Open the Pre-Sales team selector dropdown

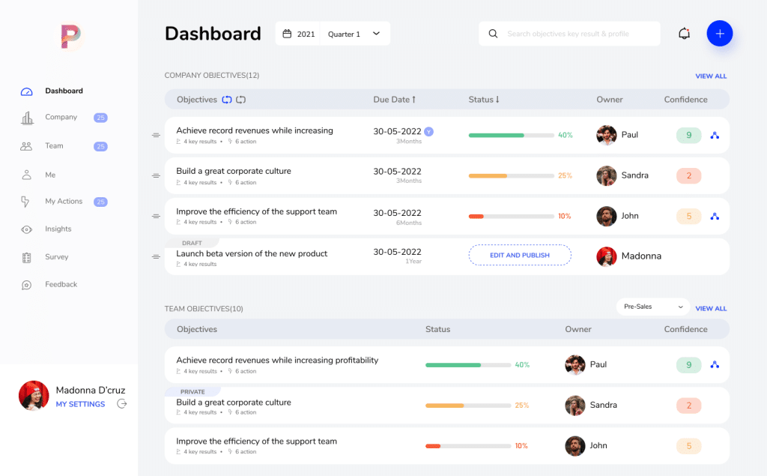[x=652, y=306]
